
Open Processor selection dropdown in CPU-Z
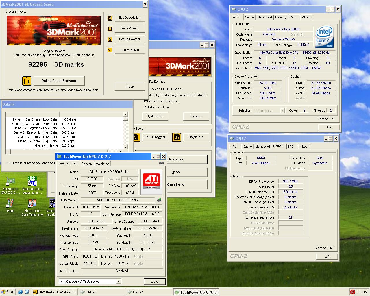[x=282, y=110]
